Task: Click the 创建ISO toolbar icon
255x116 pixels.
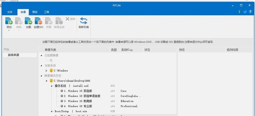Action: 38,21
